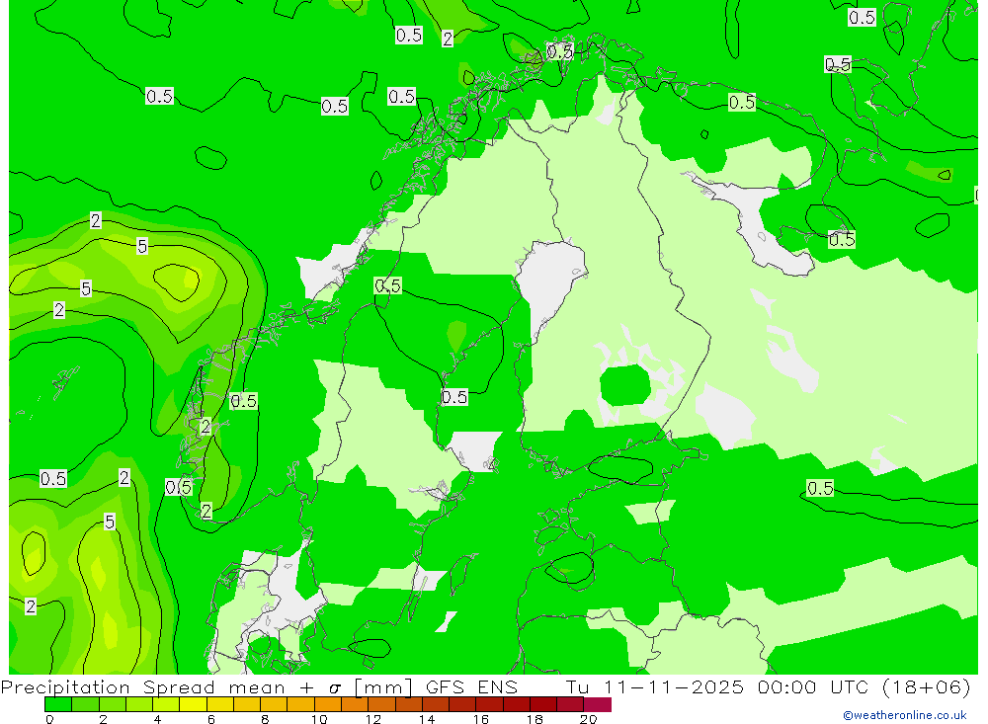This screenshot has height=724, width=988.
Task: Click the legend tick label '10'
Action: (319, 719)
